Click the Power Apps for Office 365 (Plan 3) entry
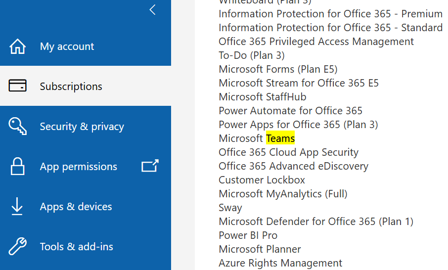This screenshot has width=448, height=270. [x=298, y=125]
